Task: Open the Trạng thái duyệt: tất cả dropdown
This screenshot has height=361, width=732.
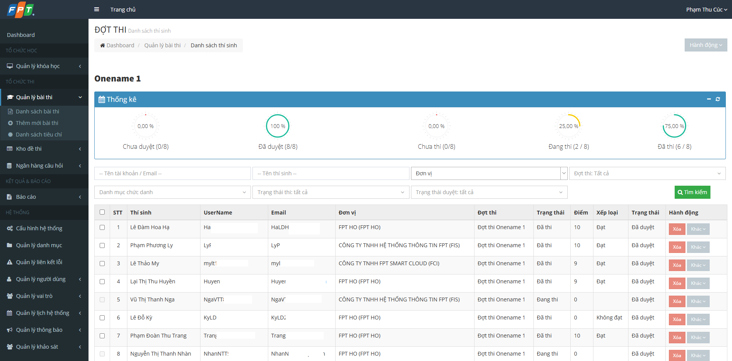Action: [489, 192]
